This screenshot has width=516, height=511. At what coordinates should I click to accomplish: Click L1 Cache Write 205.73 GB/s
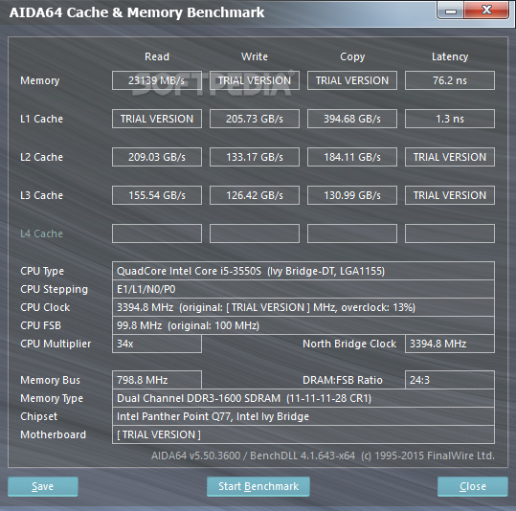point(255,119)
